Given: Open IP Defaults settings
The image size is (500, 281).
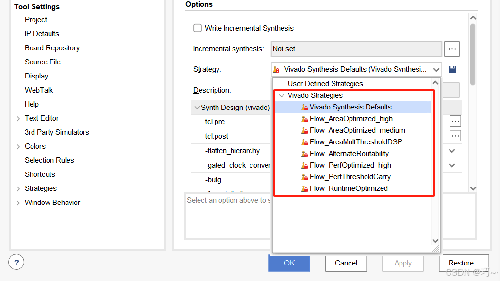Looking at the screenshot, I should (x=42, y=34).
